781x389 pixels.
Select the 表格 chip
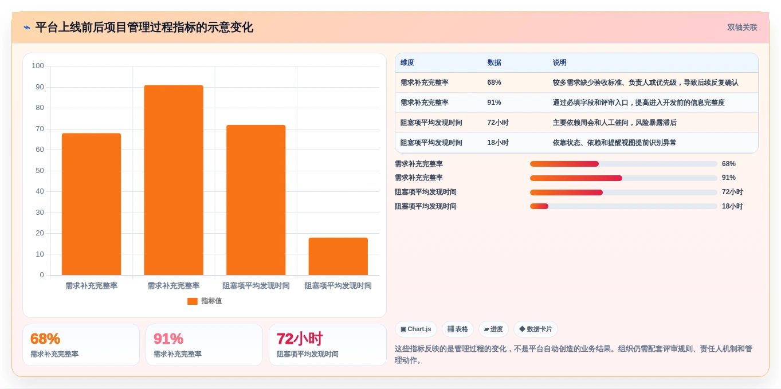pyautogui.click(x=458, y=329)
